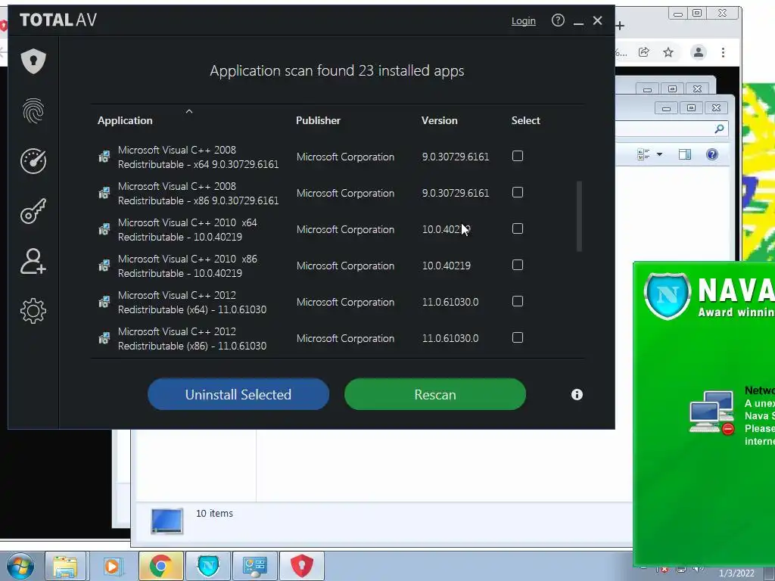This screenshot has width=775, height=581.
Task: Click the 11.0.61030.0 version for 2012 (x64)
Action: click(x=450, y=302)
